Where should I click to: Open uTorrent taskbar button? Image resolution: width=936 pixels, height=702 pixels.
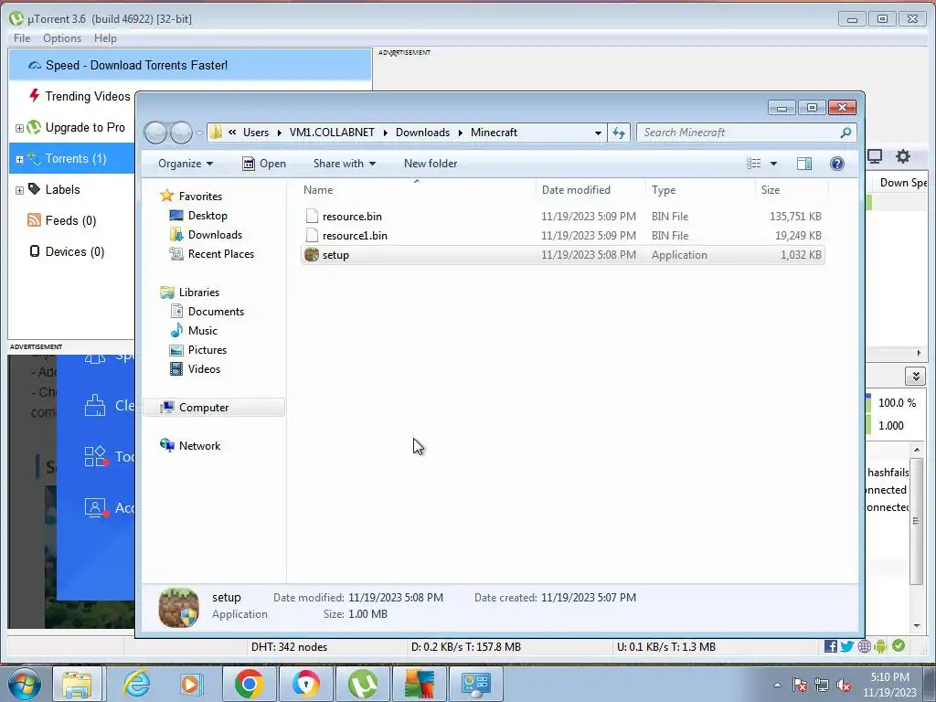362,684
